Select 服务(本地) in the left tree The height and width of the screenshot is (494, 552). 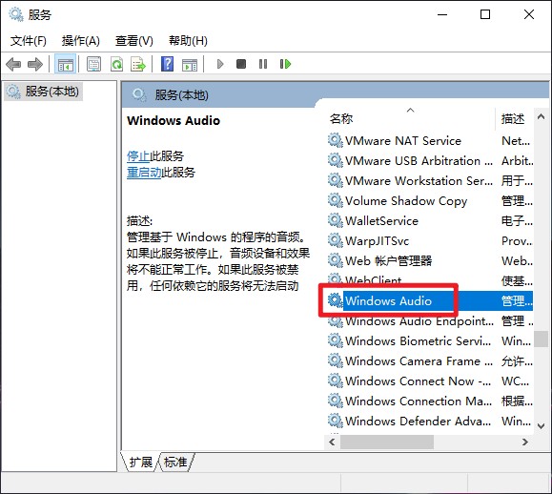point(43,92)
